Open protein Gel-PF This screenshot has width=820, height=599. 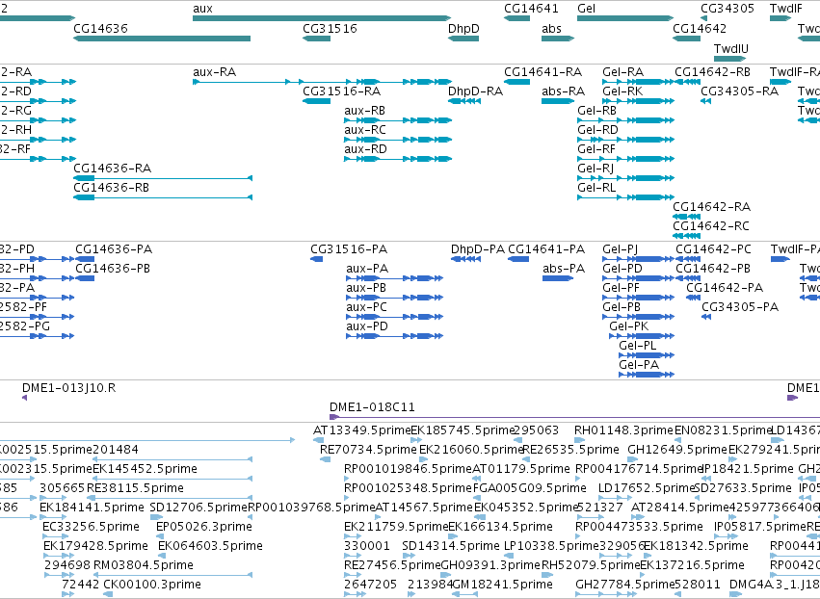coord(622,288)
